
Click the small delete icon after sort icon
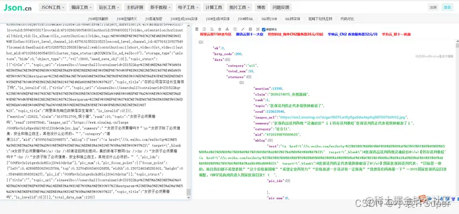pyautogui.click(x=220, y=29)
